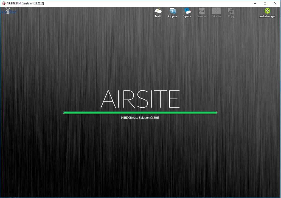
Task: Click the green loading progress bar
Action: pyautogui.click(x=140, y=113)
